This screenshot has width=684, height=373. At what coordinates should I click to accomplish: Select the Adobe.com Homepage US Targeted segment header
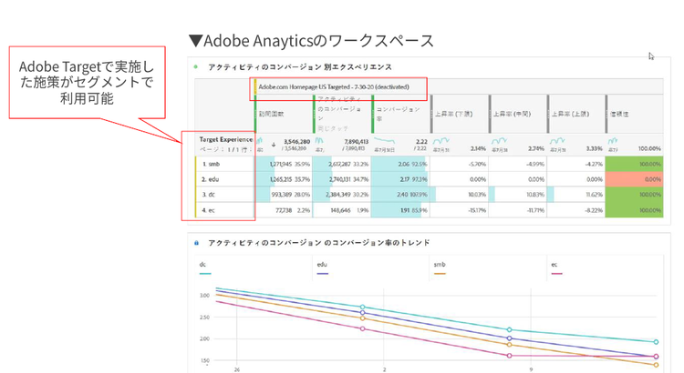(x=334, y=86)
